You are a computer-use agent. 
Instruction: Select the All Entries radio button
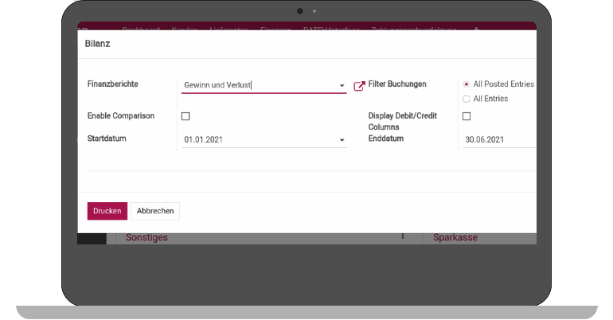pyautogui.click(x=467, y=99)
